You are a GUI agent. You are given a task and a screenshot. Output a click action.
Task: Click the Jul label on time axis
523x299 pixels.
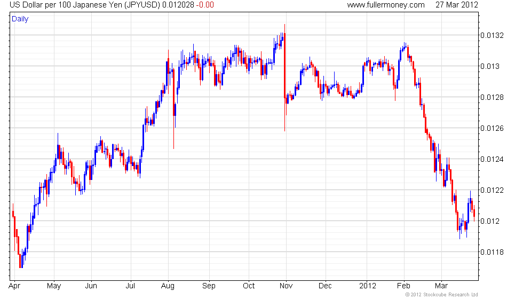click(x=130, y=286)
